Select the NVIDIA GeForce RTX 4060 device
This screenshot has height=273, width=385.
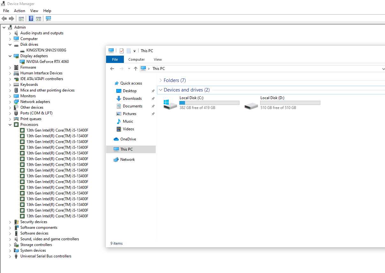click(x=47, y=62)
